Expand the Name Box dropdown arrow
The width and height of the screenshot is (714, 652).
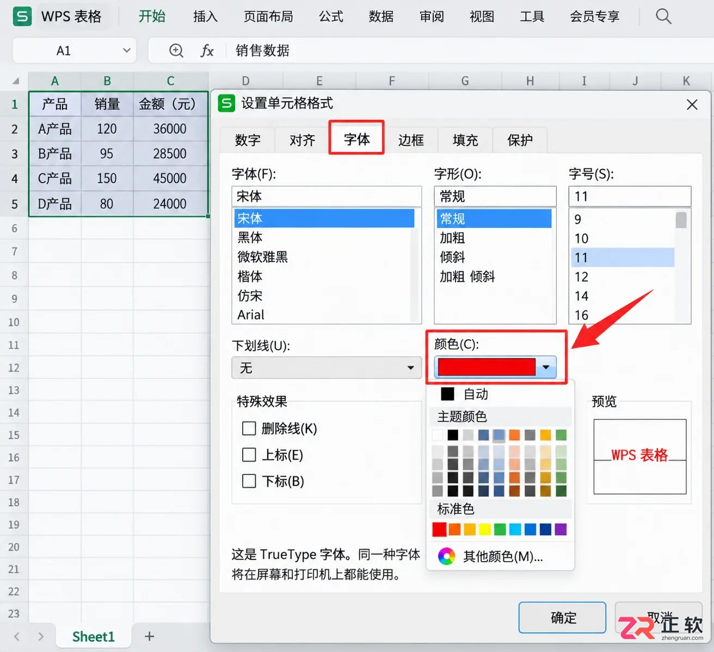pyautogui.click(x=127, y=51)
